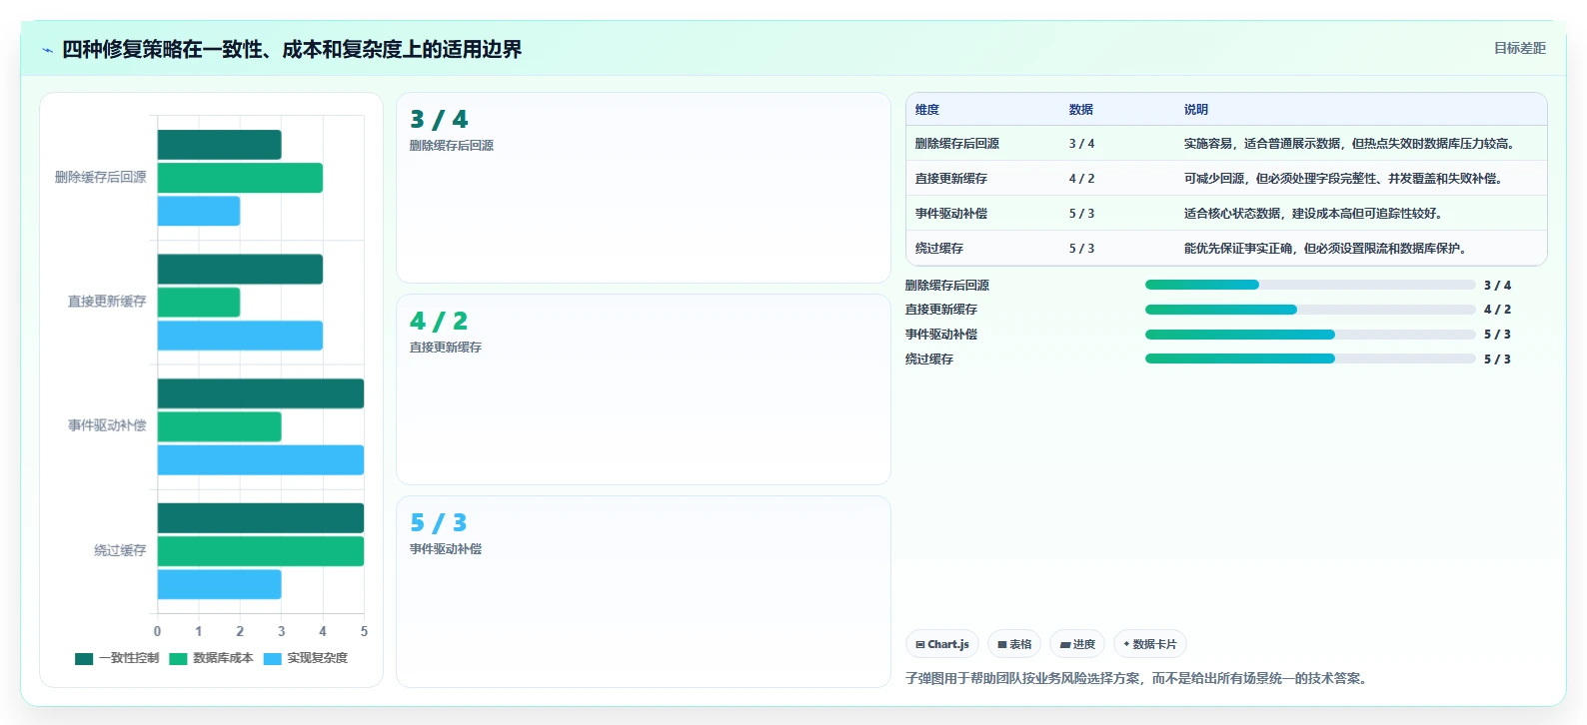The image size is (1587, 725).
Task: Click the 绕过缓存 chart axis label
Action: (x=120, y=550)
